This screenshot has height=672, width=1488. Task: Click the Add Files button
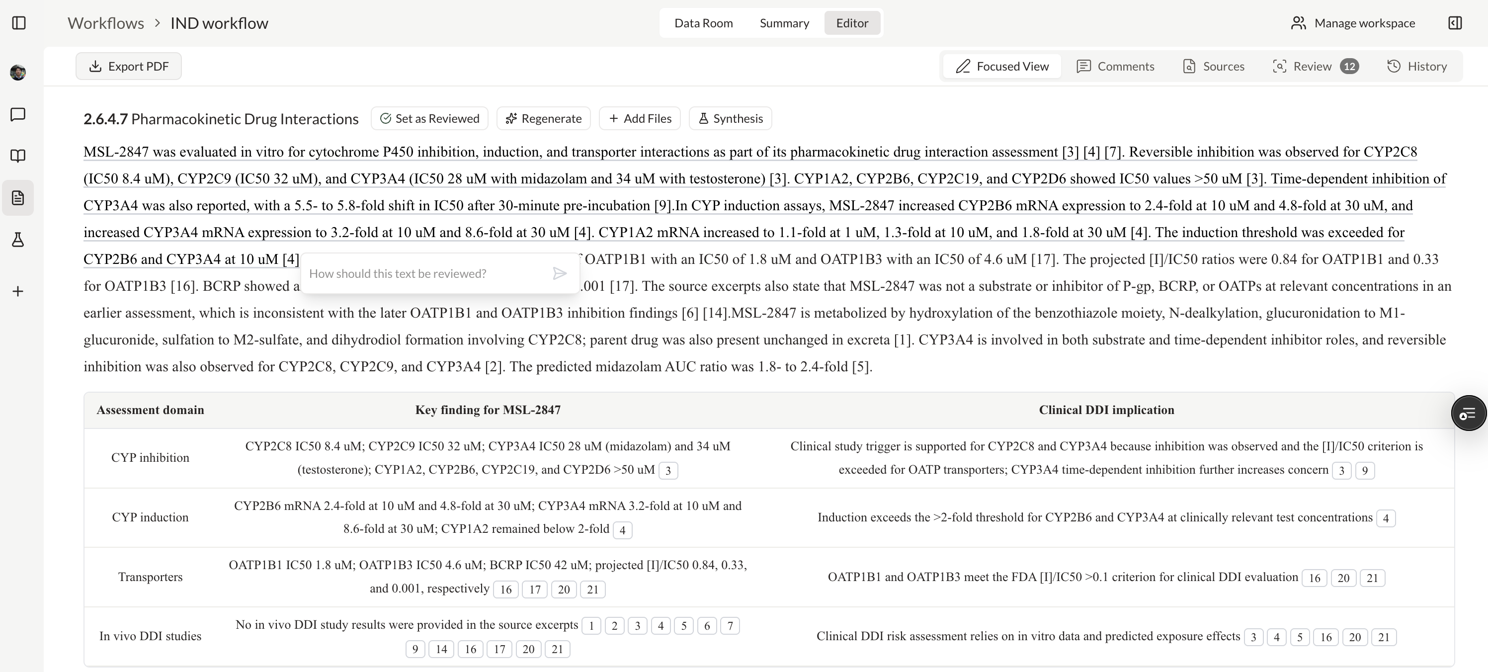[x=640, y=118]
